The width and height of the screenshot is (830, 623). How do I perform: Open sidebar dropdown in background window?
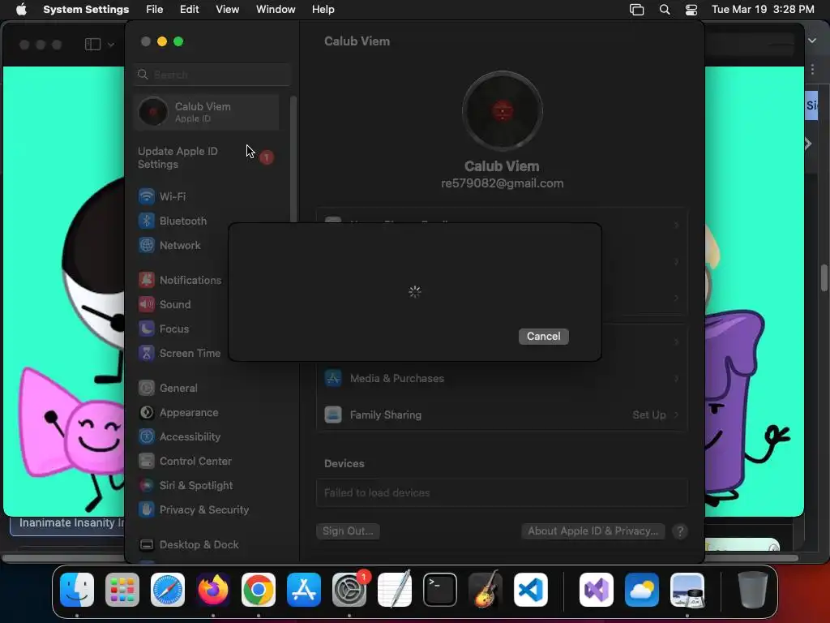click(110, 45)
